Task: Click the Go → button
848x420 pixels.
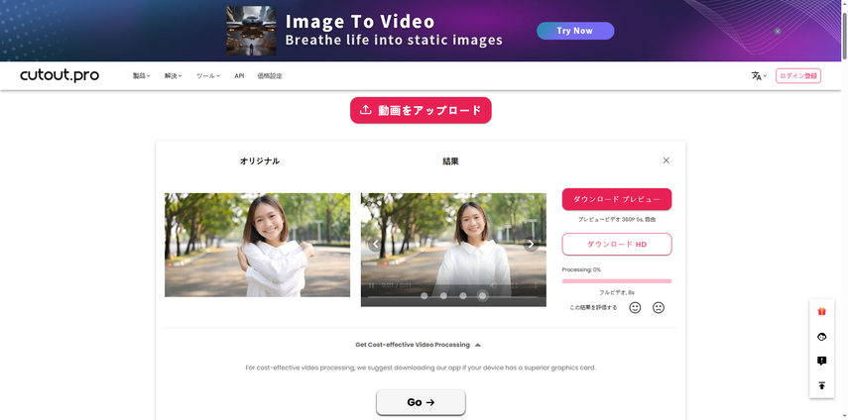Action: pos(421,402)
